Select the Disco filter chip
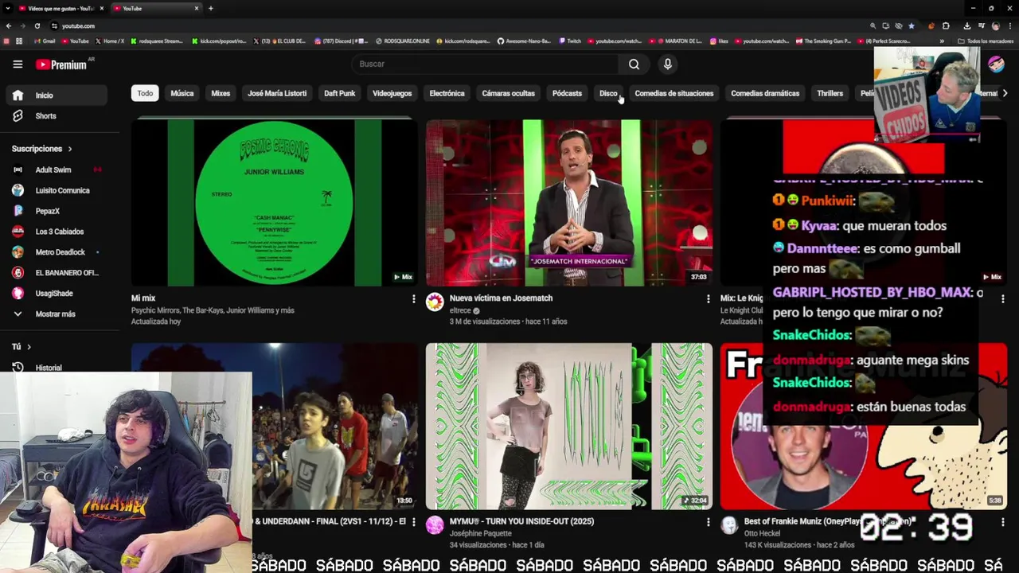 (608, 93)
